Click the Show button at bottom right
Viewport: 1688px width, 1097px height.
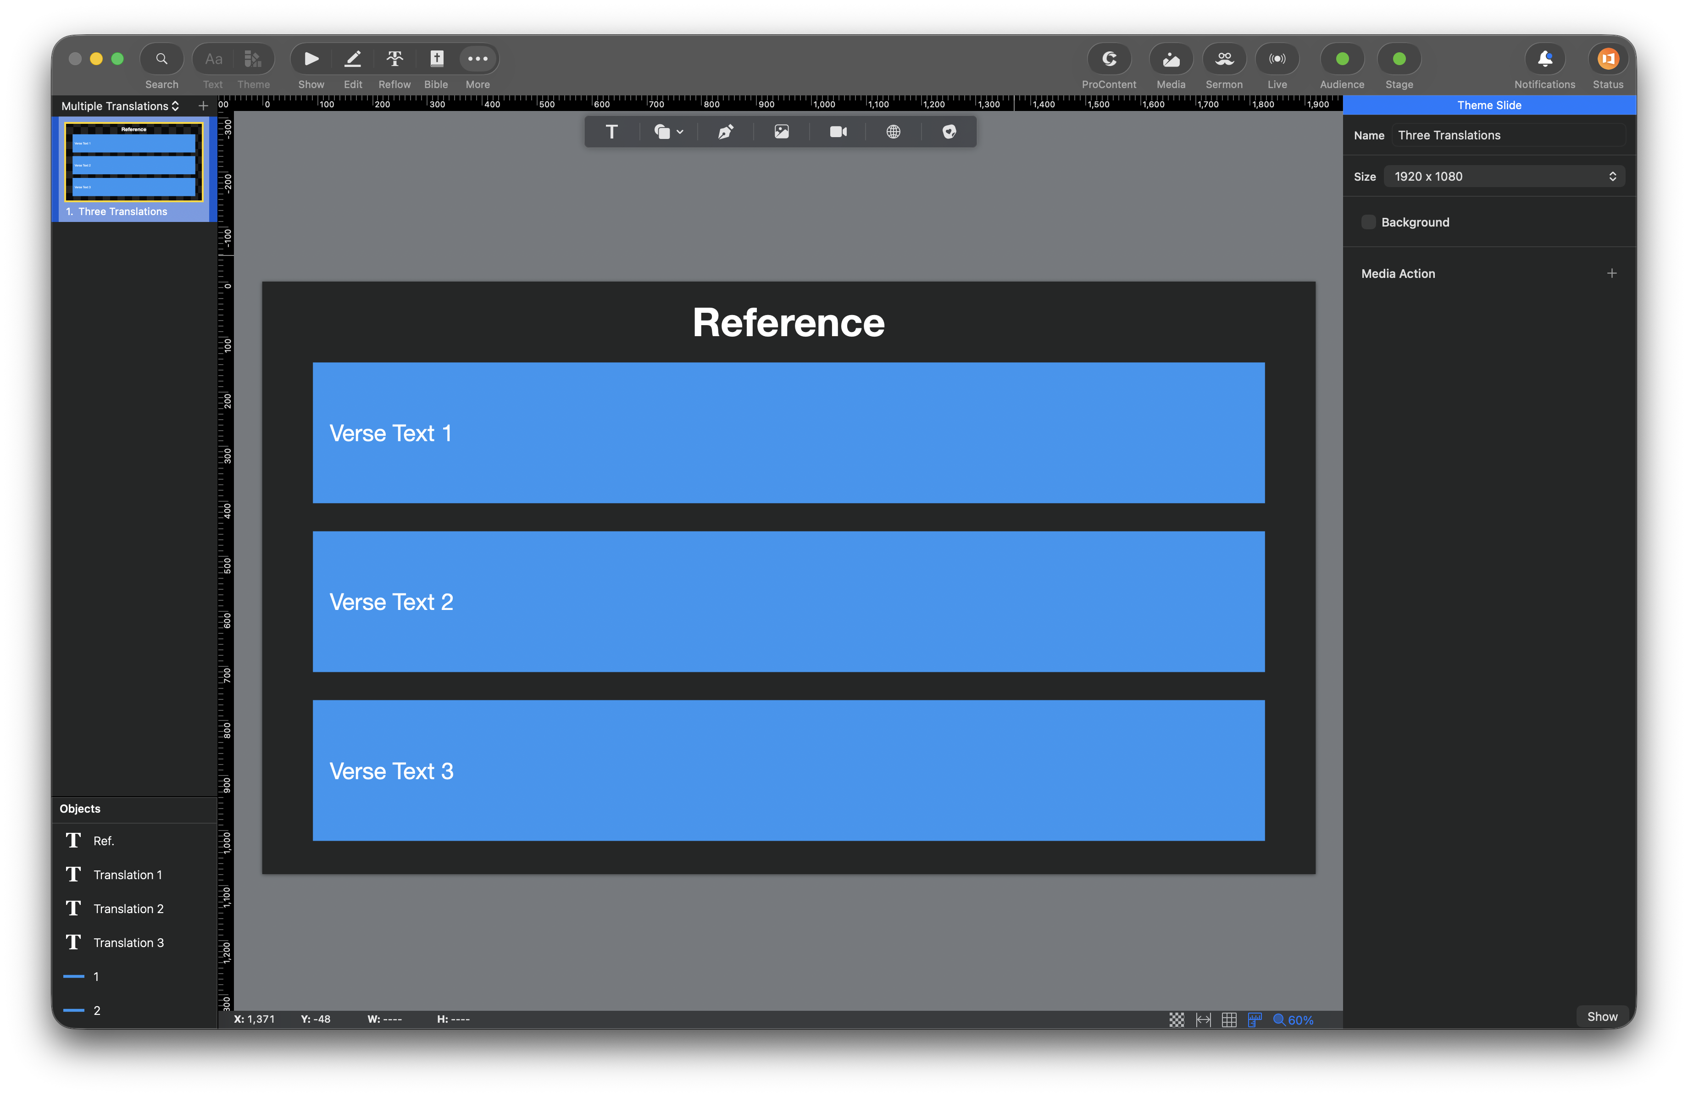click(1601, 1017)
